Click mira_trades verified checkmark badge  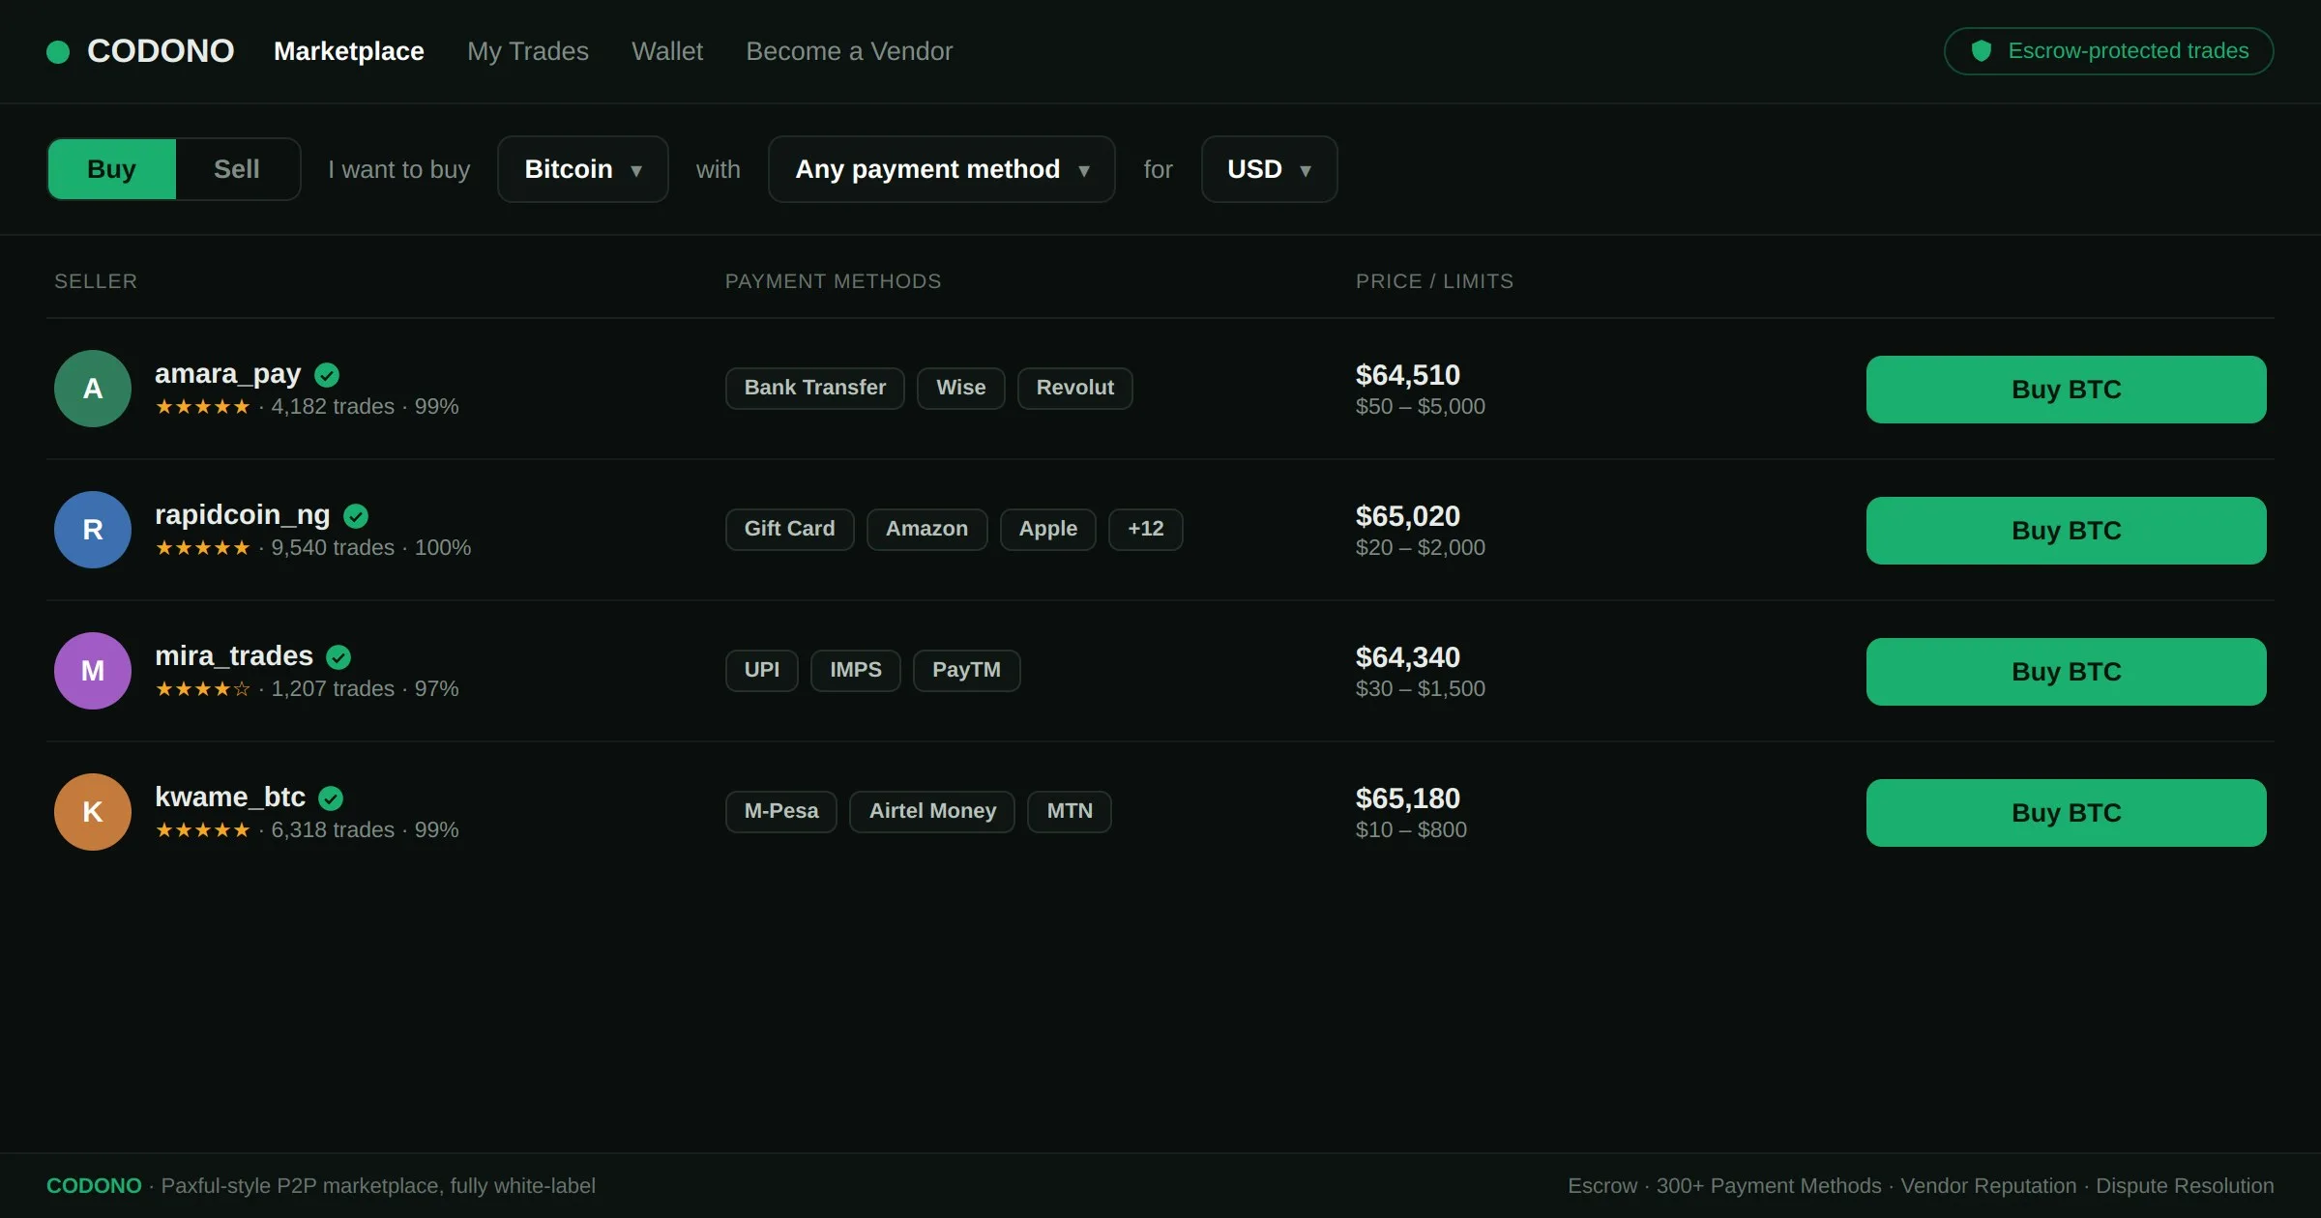coord(338,657)
